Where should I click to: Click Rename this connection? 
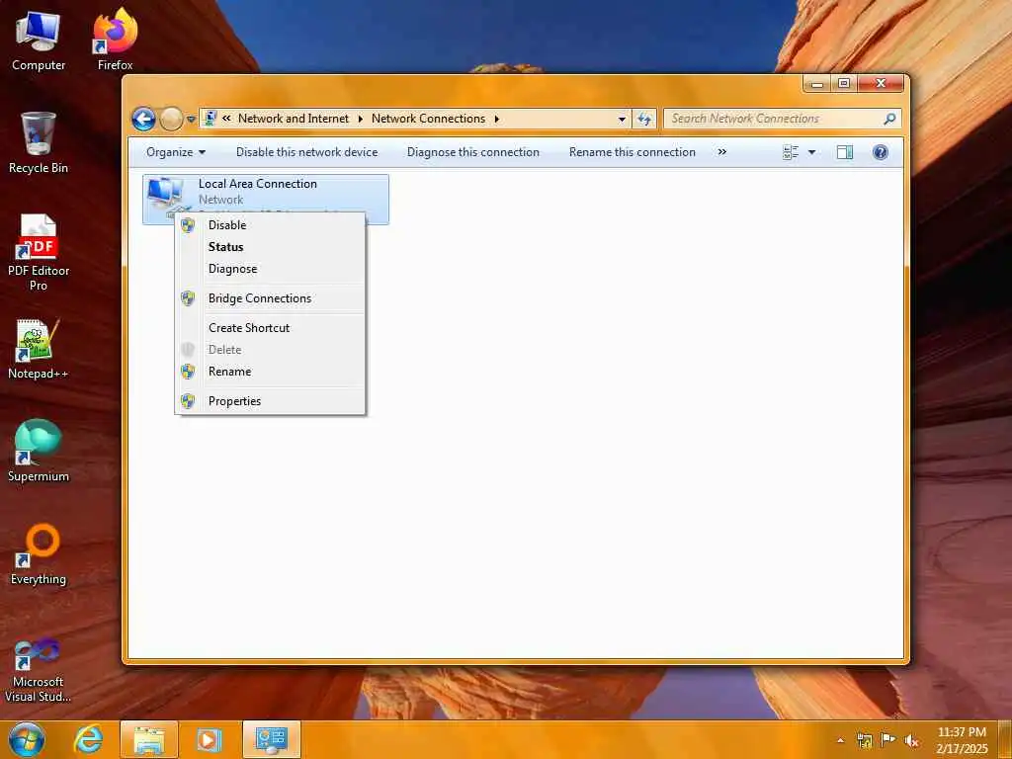pos(632,152)
